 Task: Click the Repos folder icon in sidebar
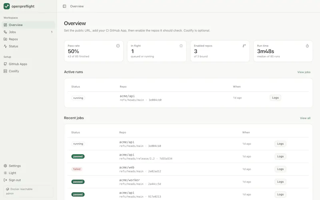[5, 39]
